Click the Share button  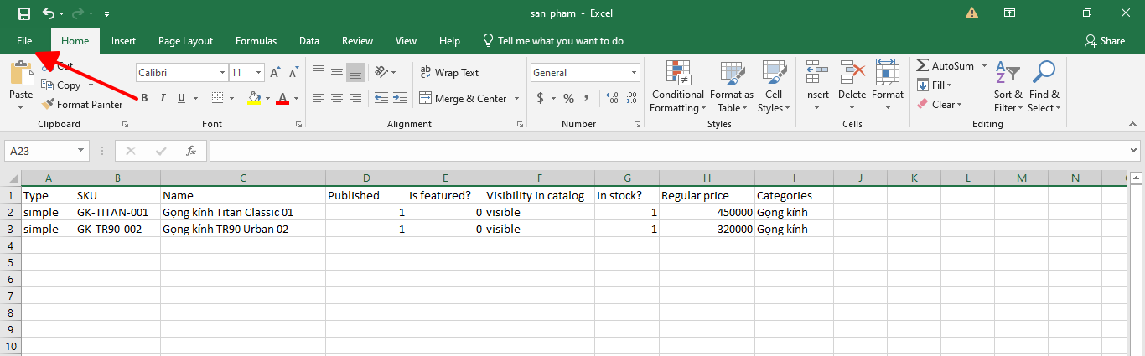point(1104,40)
